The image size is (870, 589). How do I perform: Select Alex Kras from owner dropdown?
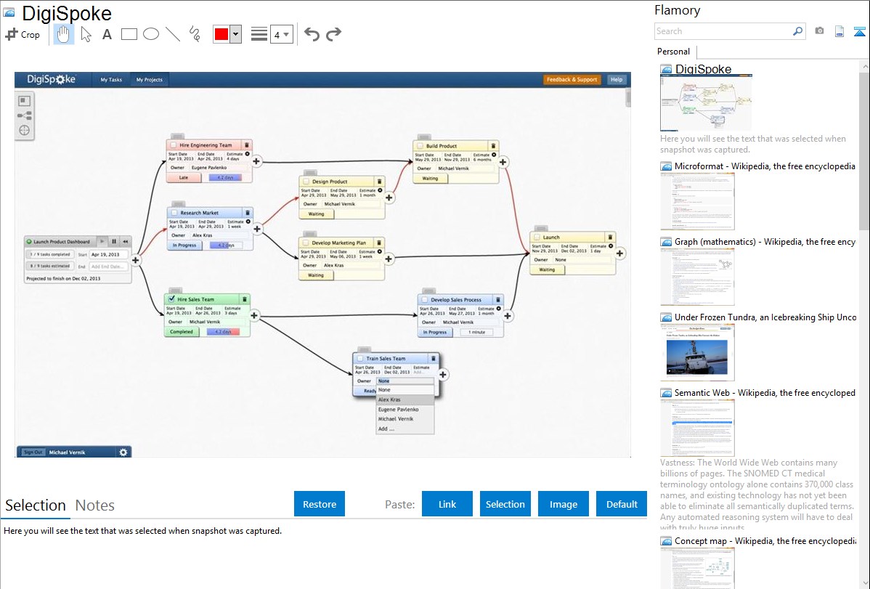pos(405,399)
